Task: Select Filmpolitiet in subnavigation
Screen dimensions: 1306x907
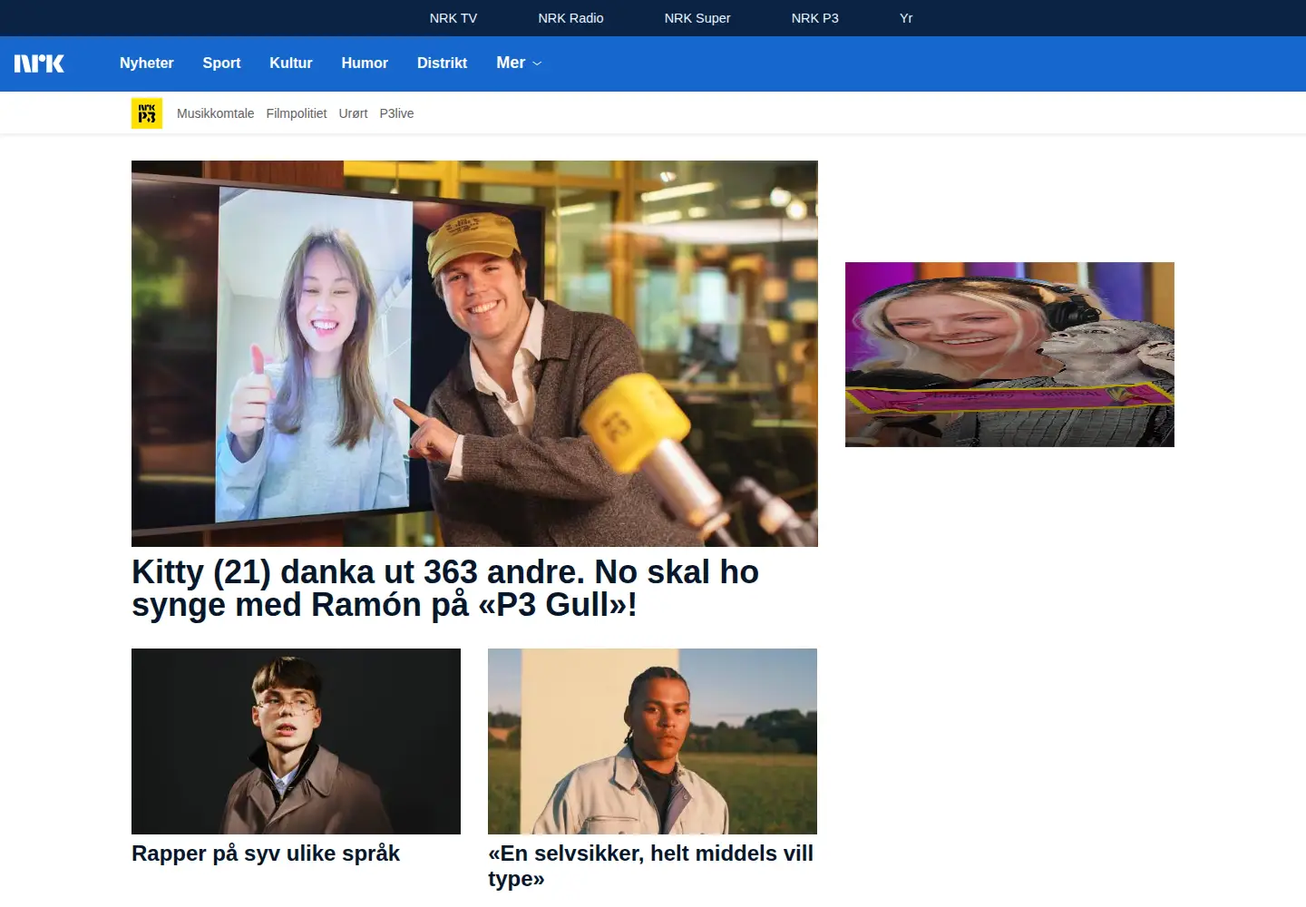Action: pyautogui.click(x=297, y=113)
